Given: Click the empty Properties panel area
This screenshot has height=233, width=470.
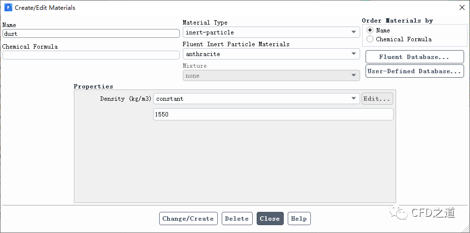Looking at the screenshot, I should (235, 162).
